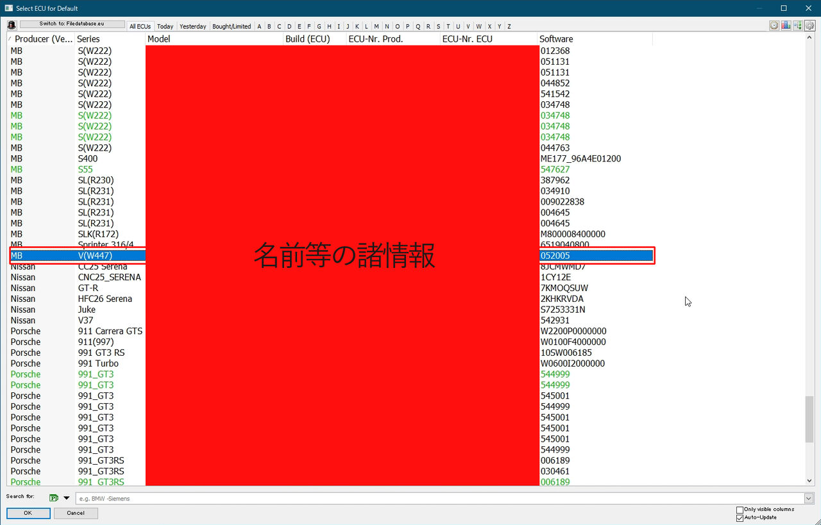Click the Cancel button
This screenshot has height=525, width=821.
[x=76, y=513]
